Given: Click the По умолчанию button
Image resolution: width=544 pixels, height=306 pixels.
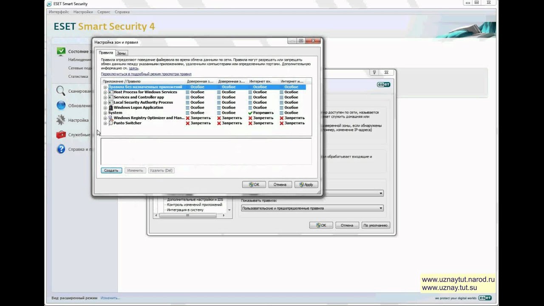Looking at the screenshot, I should pyautogui.click(x=375, y=225).
